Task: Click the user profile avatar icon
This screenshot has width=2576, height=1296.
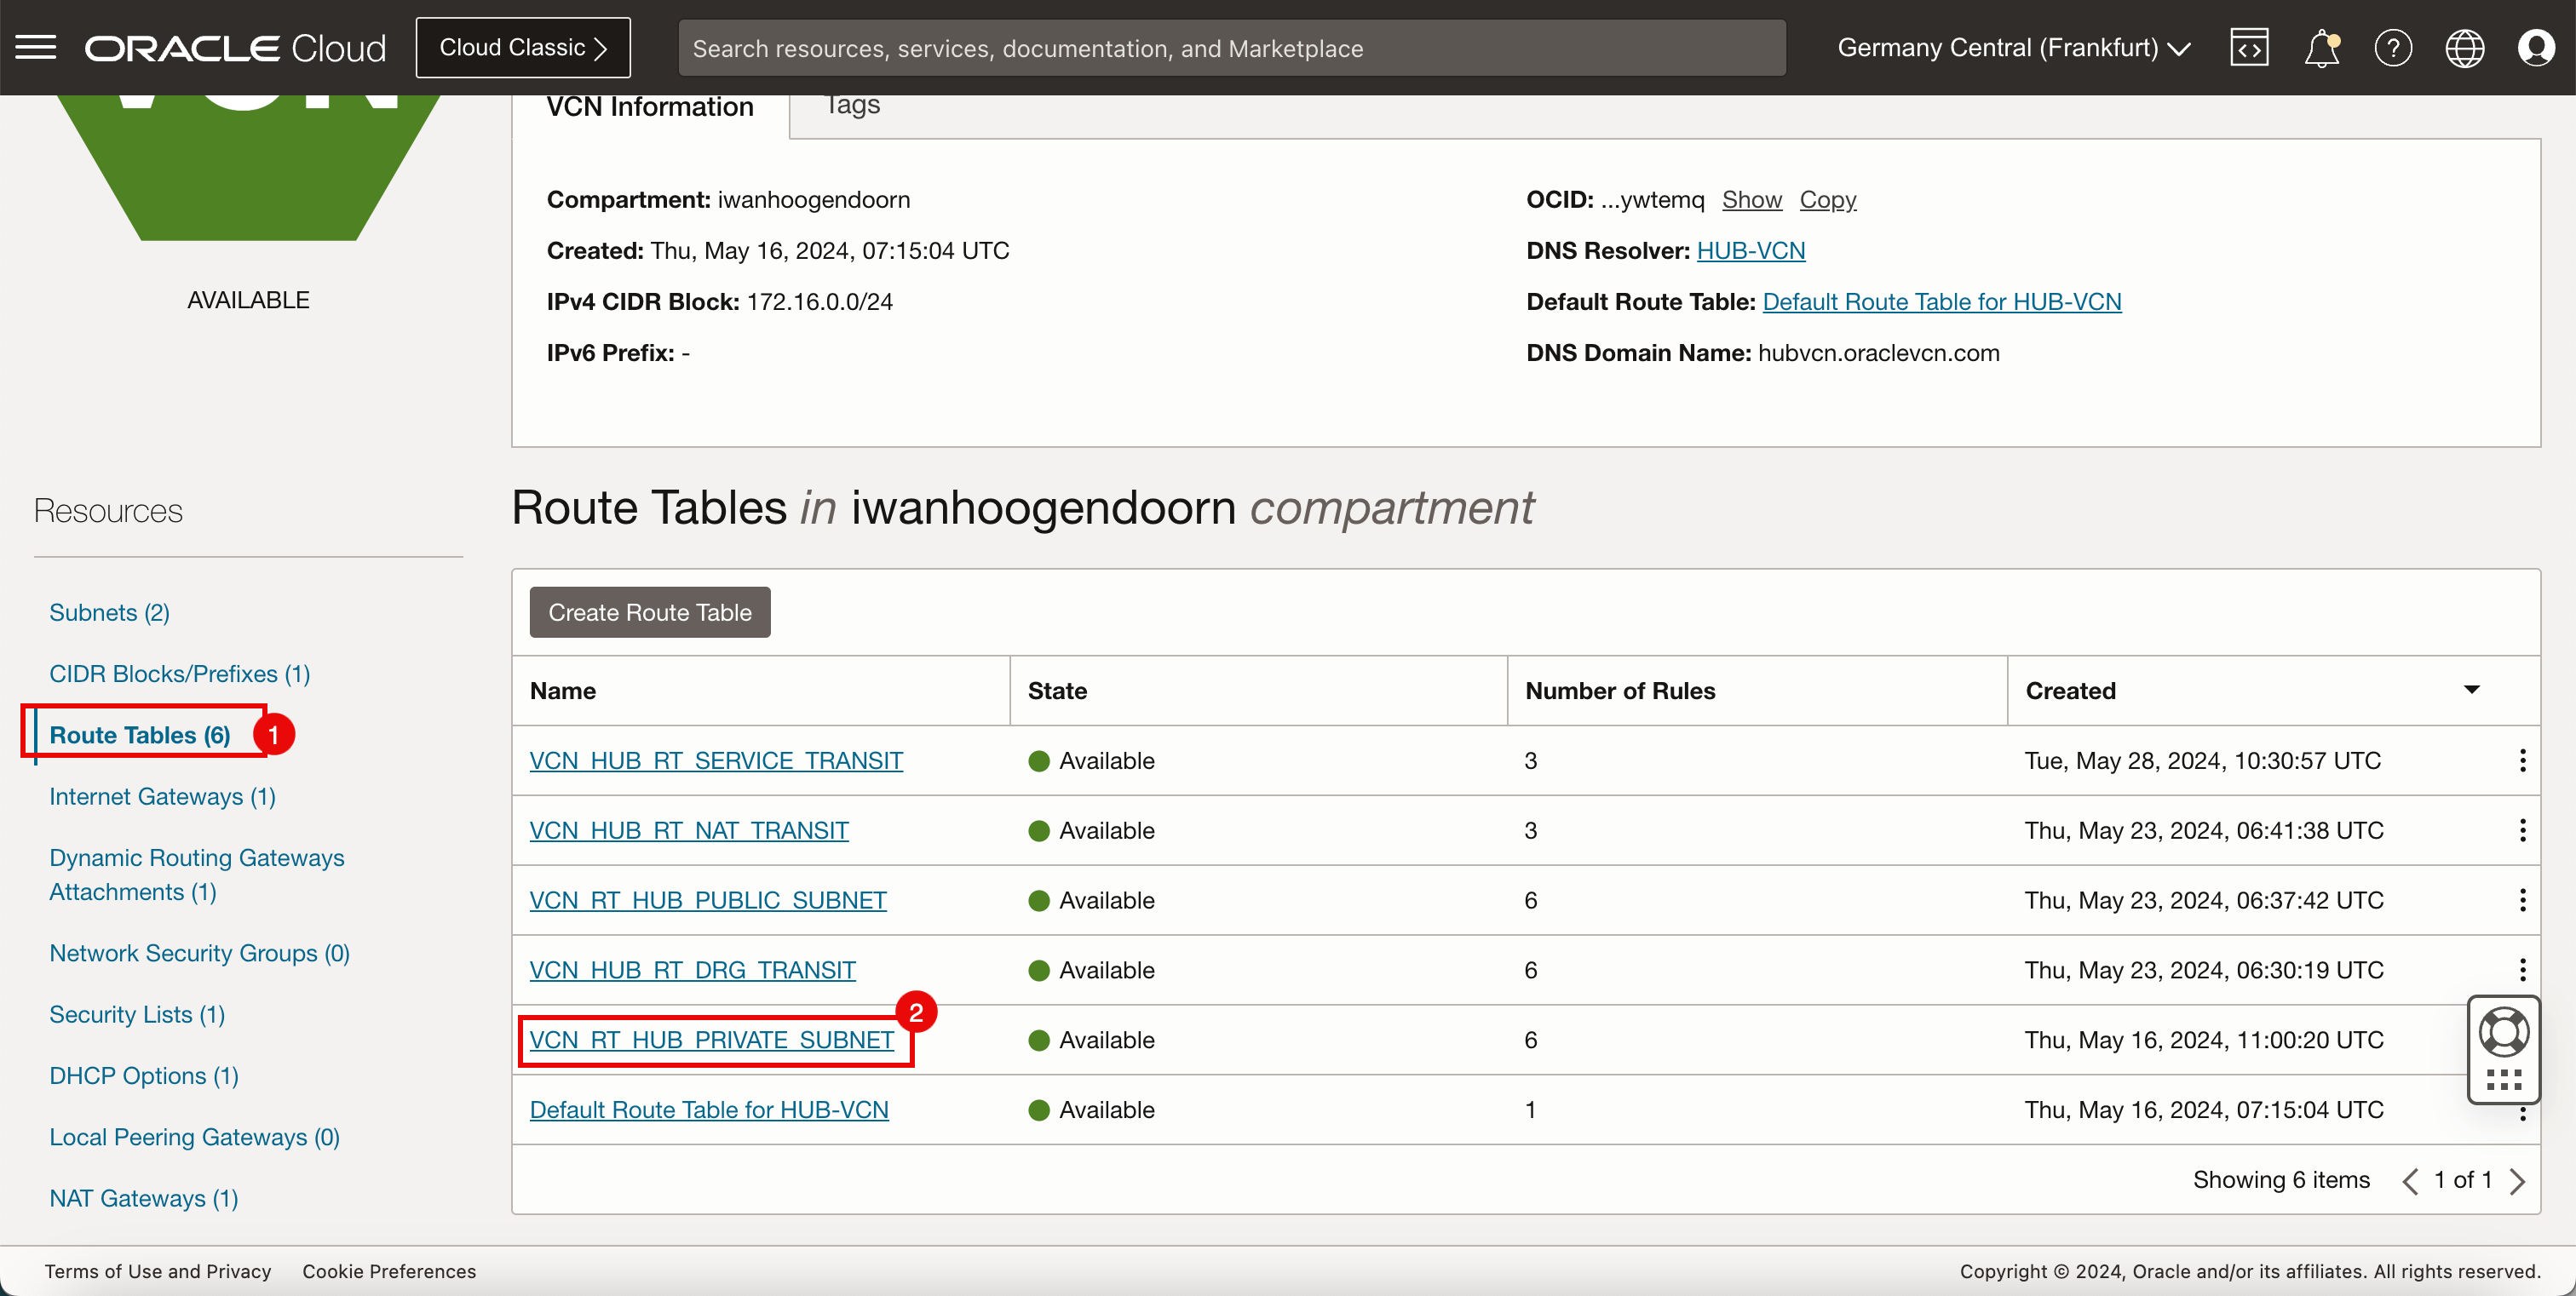Action: pyautogui.click(x=2536, y=48)
